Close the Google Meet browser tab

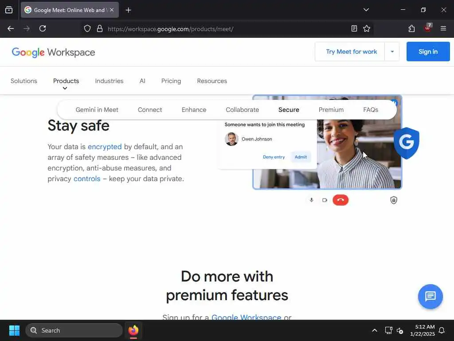coord(112,10)
